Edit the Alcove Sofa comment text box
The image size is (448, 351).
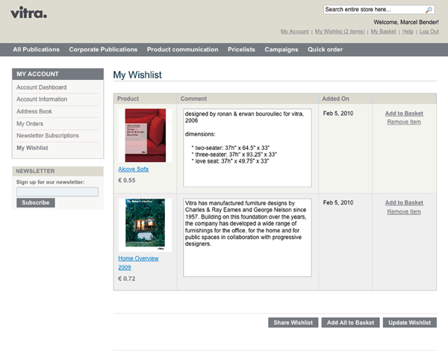(x=246, y=148)
